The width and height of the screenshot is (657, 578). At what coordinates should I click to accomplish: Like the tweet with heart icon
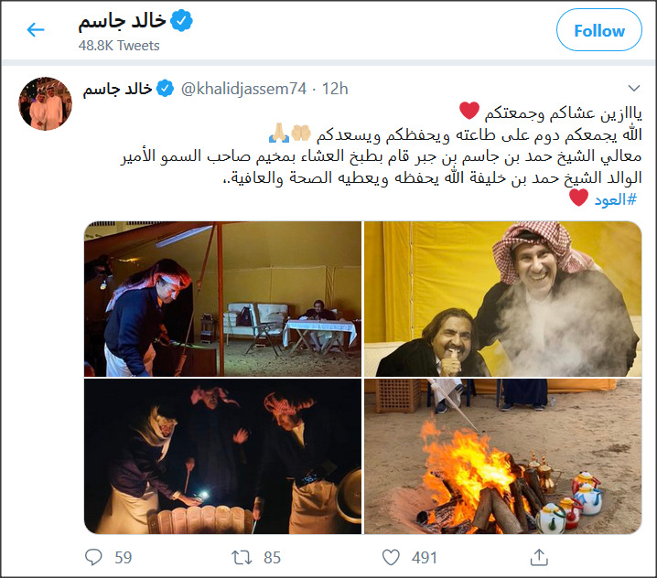[391, 558]
